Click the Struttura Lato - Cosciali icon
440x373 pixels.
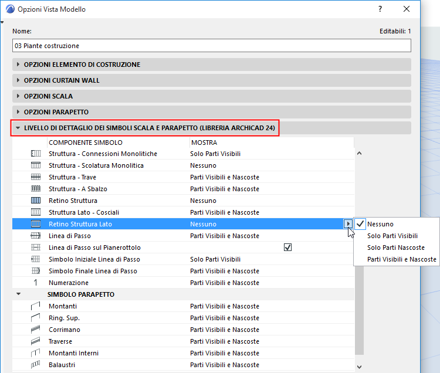(36, 212)
